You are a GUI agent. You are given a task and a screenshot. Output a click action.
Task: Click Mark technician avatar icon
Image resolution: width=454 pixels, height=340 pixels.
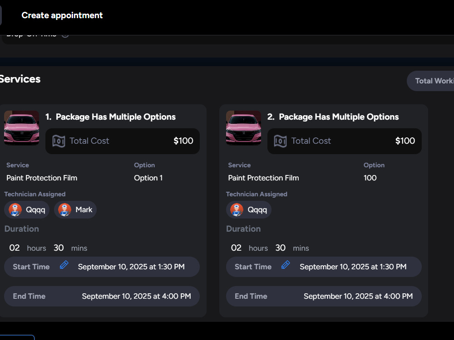[64, 209]
